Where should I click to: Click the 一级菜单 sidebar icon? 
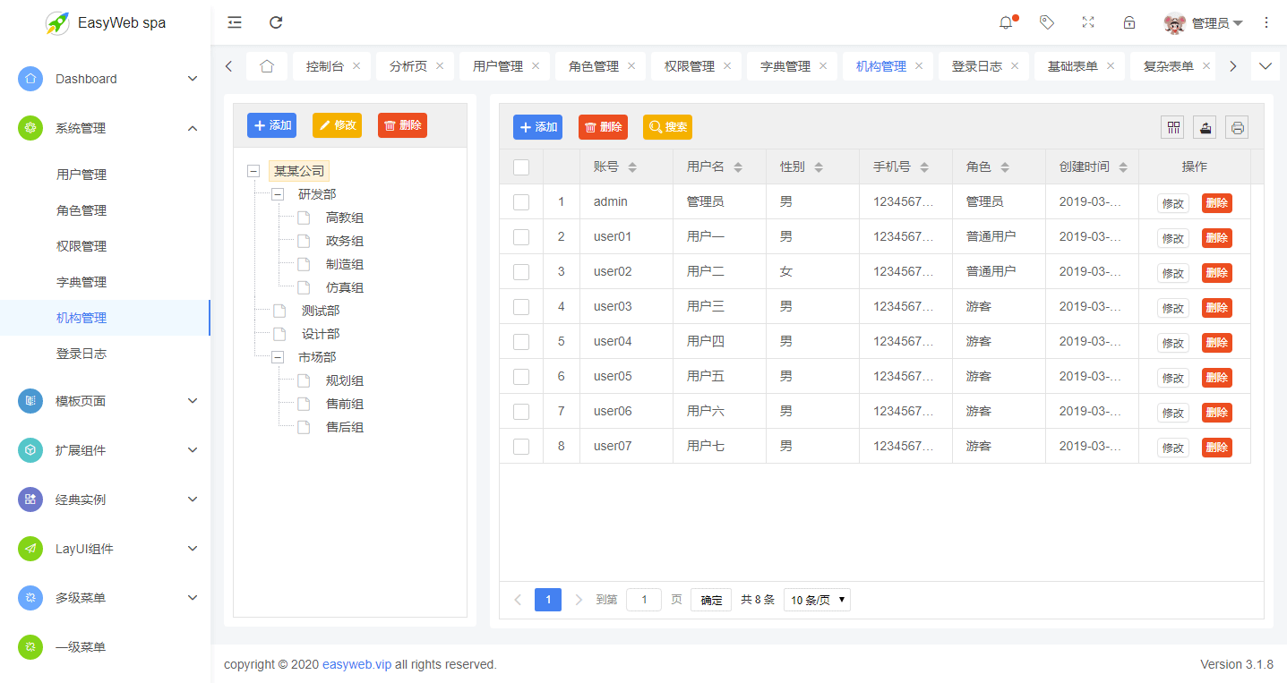click(x=30, y=646)
